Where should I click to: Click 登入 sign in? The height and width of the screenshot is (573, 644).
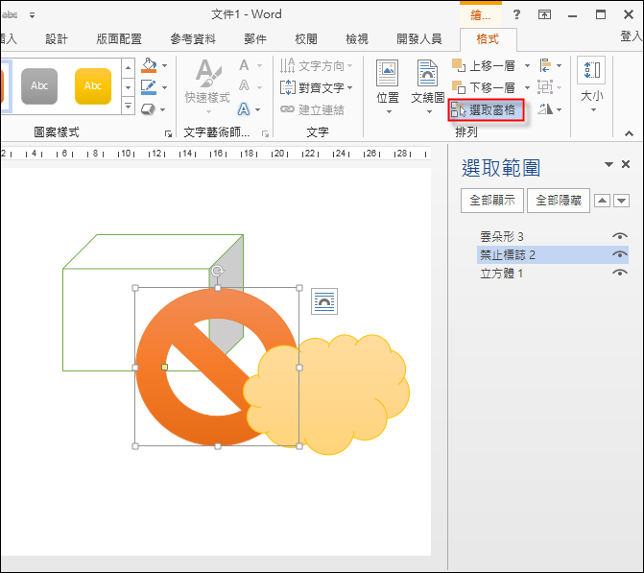[632, 36]
